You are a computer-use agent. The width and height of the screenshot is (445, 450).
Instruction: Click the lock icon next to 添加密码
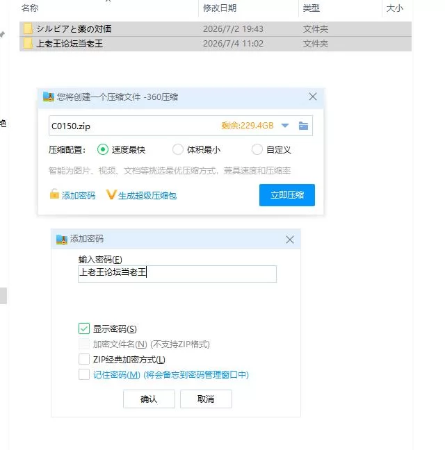coord(54,194)
